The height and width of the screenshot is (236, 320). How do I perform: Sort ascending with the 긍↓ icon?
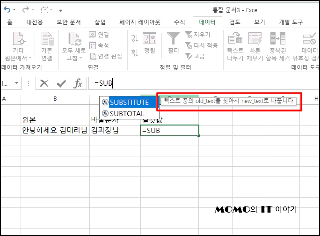[x=135, y=38]
